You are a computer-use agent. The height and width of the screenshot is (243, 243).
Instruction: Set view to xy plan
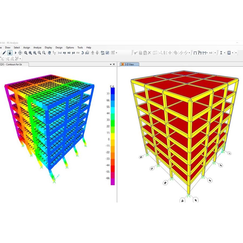[65, 53]
